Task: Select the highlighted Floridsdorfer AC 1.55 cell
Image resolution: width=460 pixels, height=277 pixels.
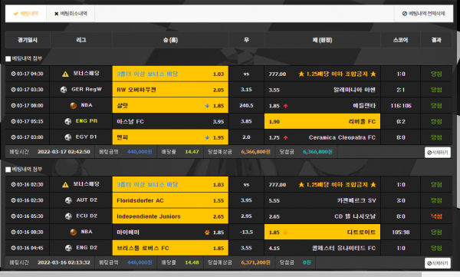Action: (x=170, y=200)
